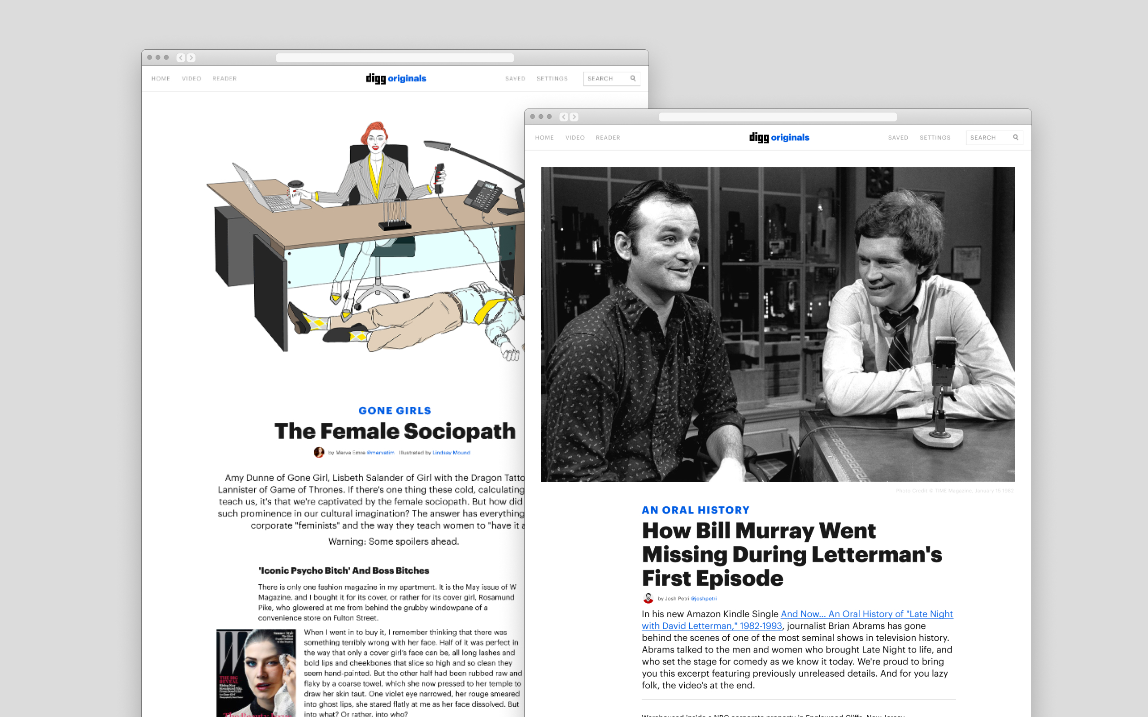Click the @joshpetri Twitter handle
The image size is (1148, 717).
pyautogui.click(x=704, y=598)
